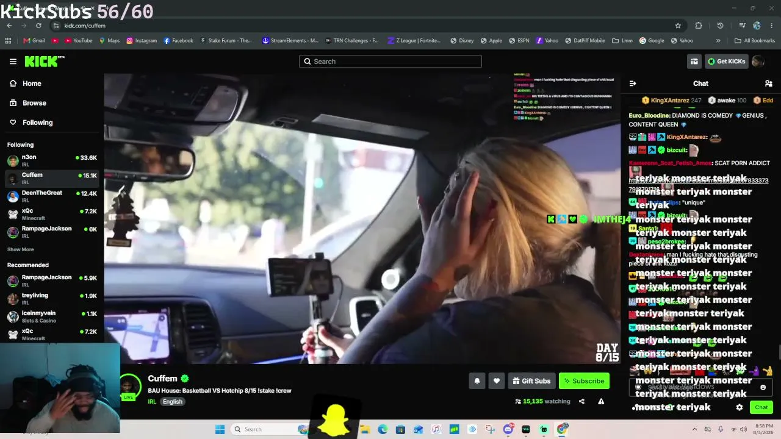The width and height of the screenshot is (781, 439).
Task: Open the Instagram bookmark
Action: (x=142, y=41)
